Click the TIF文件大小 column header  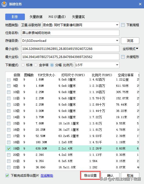(x=46, y=75)
